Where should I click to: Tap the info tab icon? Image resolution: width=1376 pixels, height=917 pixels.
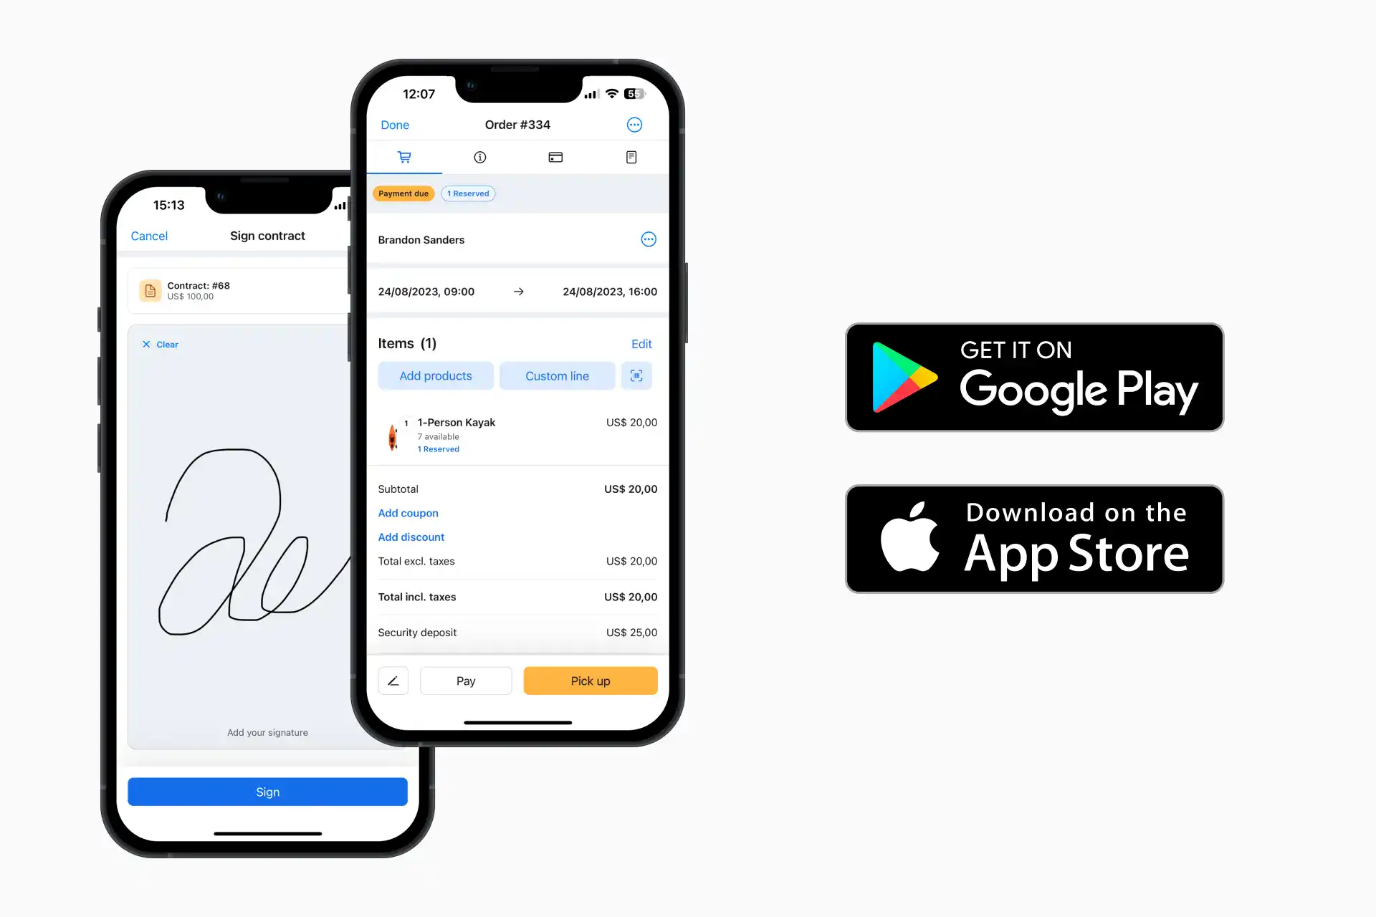tap(480, 157)
